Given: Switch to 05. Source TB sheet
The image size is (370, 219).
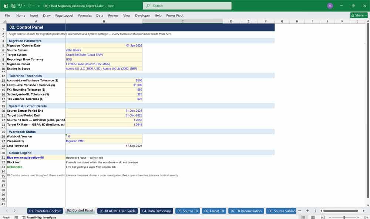Looking at the screenshot, I should coord(188,211).
